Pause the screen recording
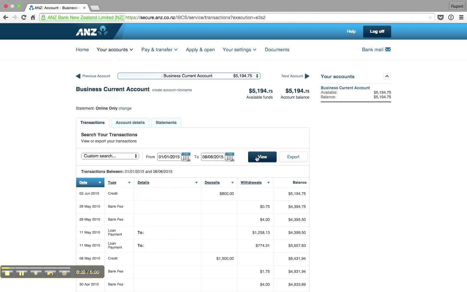Image resolution: width=467 pixels, height=292 pixels. tap(22, 273)
